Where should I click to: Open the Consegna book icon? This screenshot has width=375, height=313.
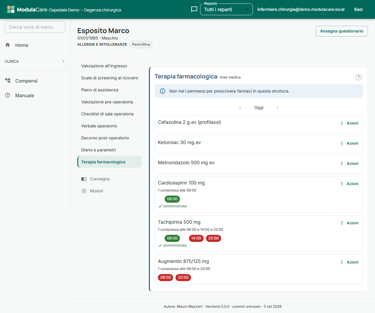[84, 179]
